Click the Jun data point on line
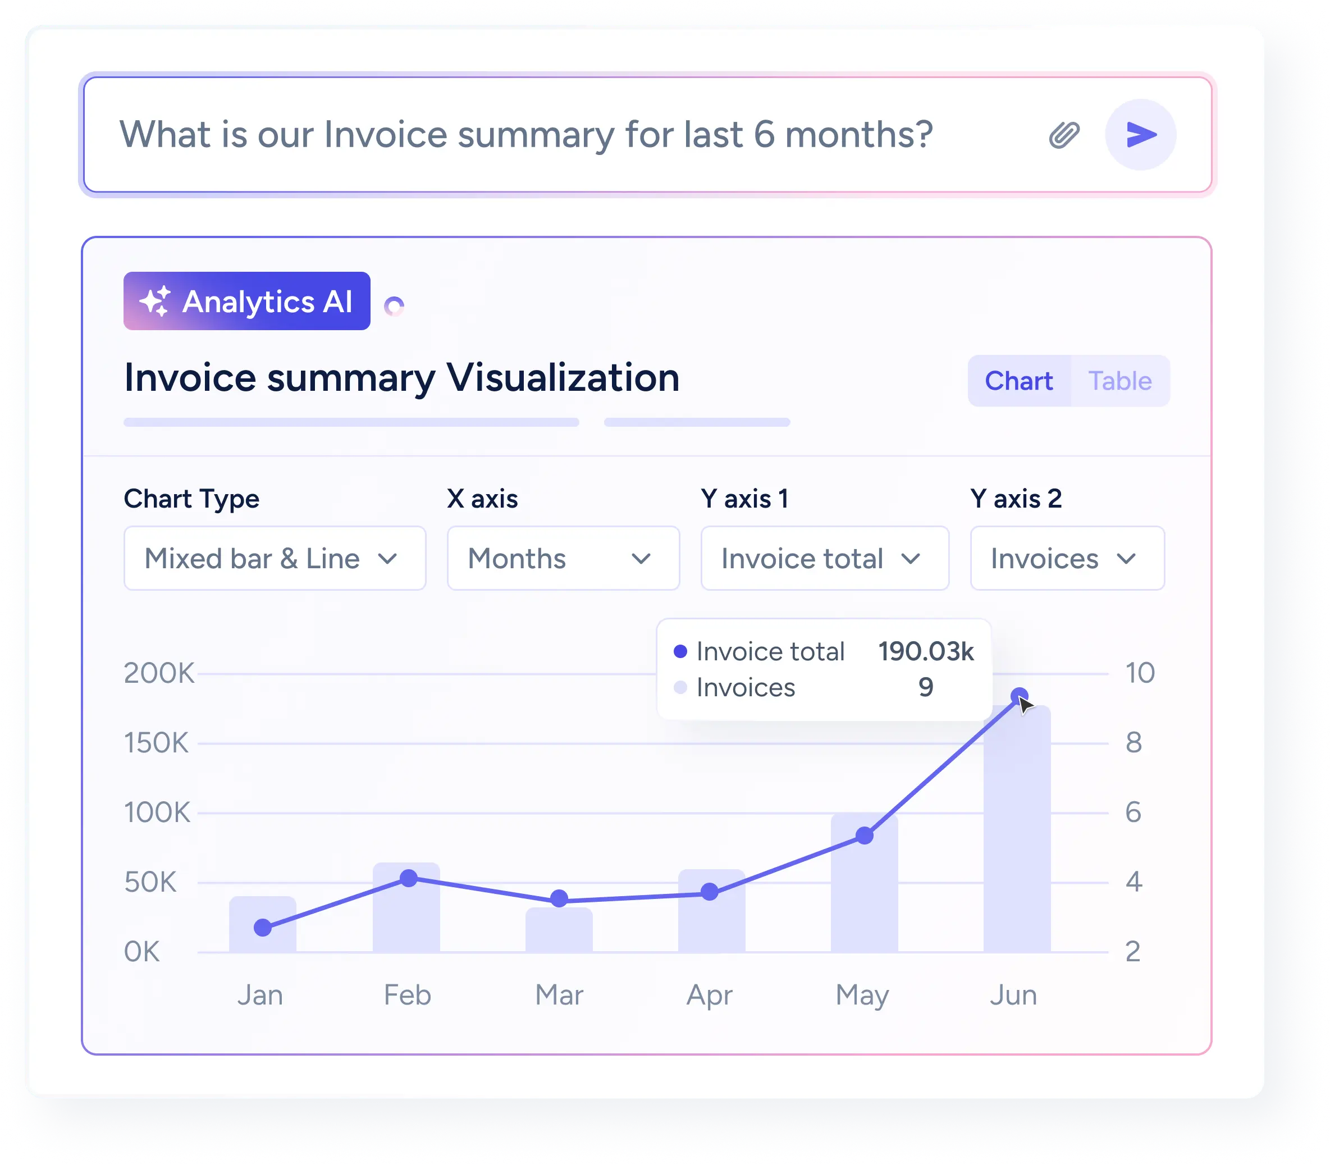Screen dimensions: 1330x1164 coord(1020,696)
